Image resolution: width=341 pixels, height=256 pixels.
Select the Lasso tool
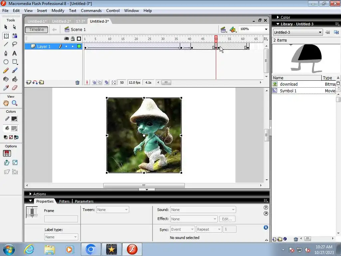14,44
